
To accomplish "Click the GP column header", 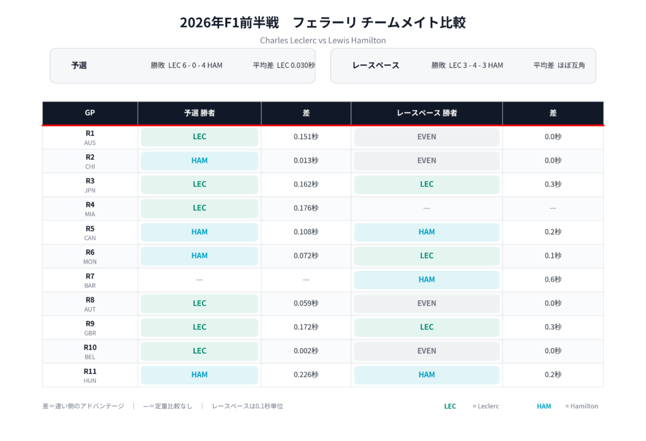I will 90,112.
